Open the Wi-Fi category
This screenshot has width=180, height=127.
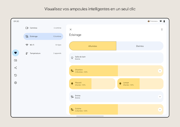[x=43, y=45]
